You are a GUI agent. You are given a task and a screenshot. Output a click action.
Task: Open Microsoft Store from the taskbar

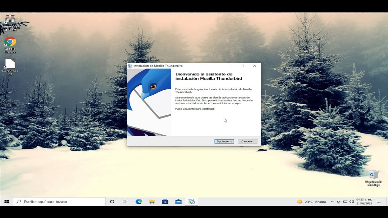pos(165,201)
